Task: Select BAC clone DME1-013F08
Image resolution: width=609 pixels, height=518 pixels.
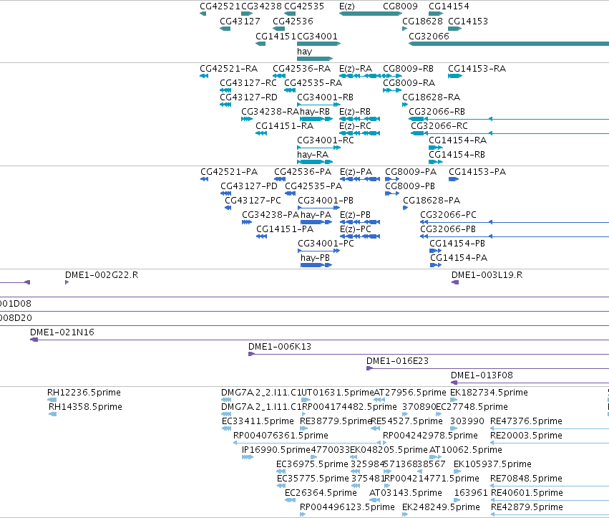Action: coord(482,375)
